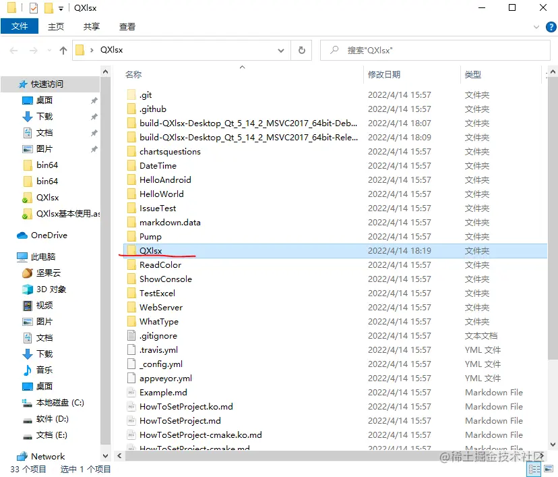Switch to the 查看 ribbon tab
The width and height of the screenshot is (558, 477).
click(127, 26)
